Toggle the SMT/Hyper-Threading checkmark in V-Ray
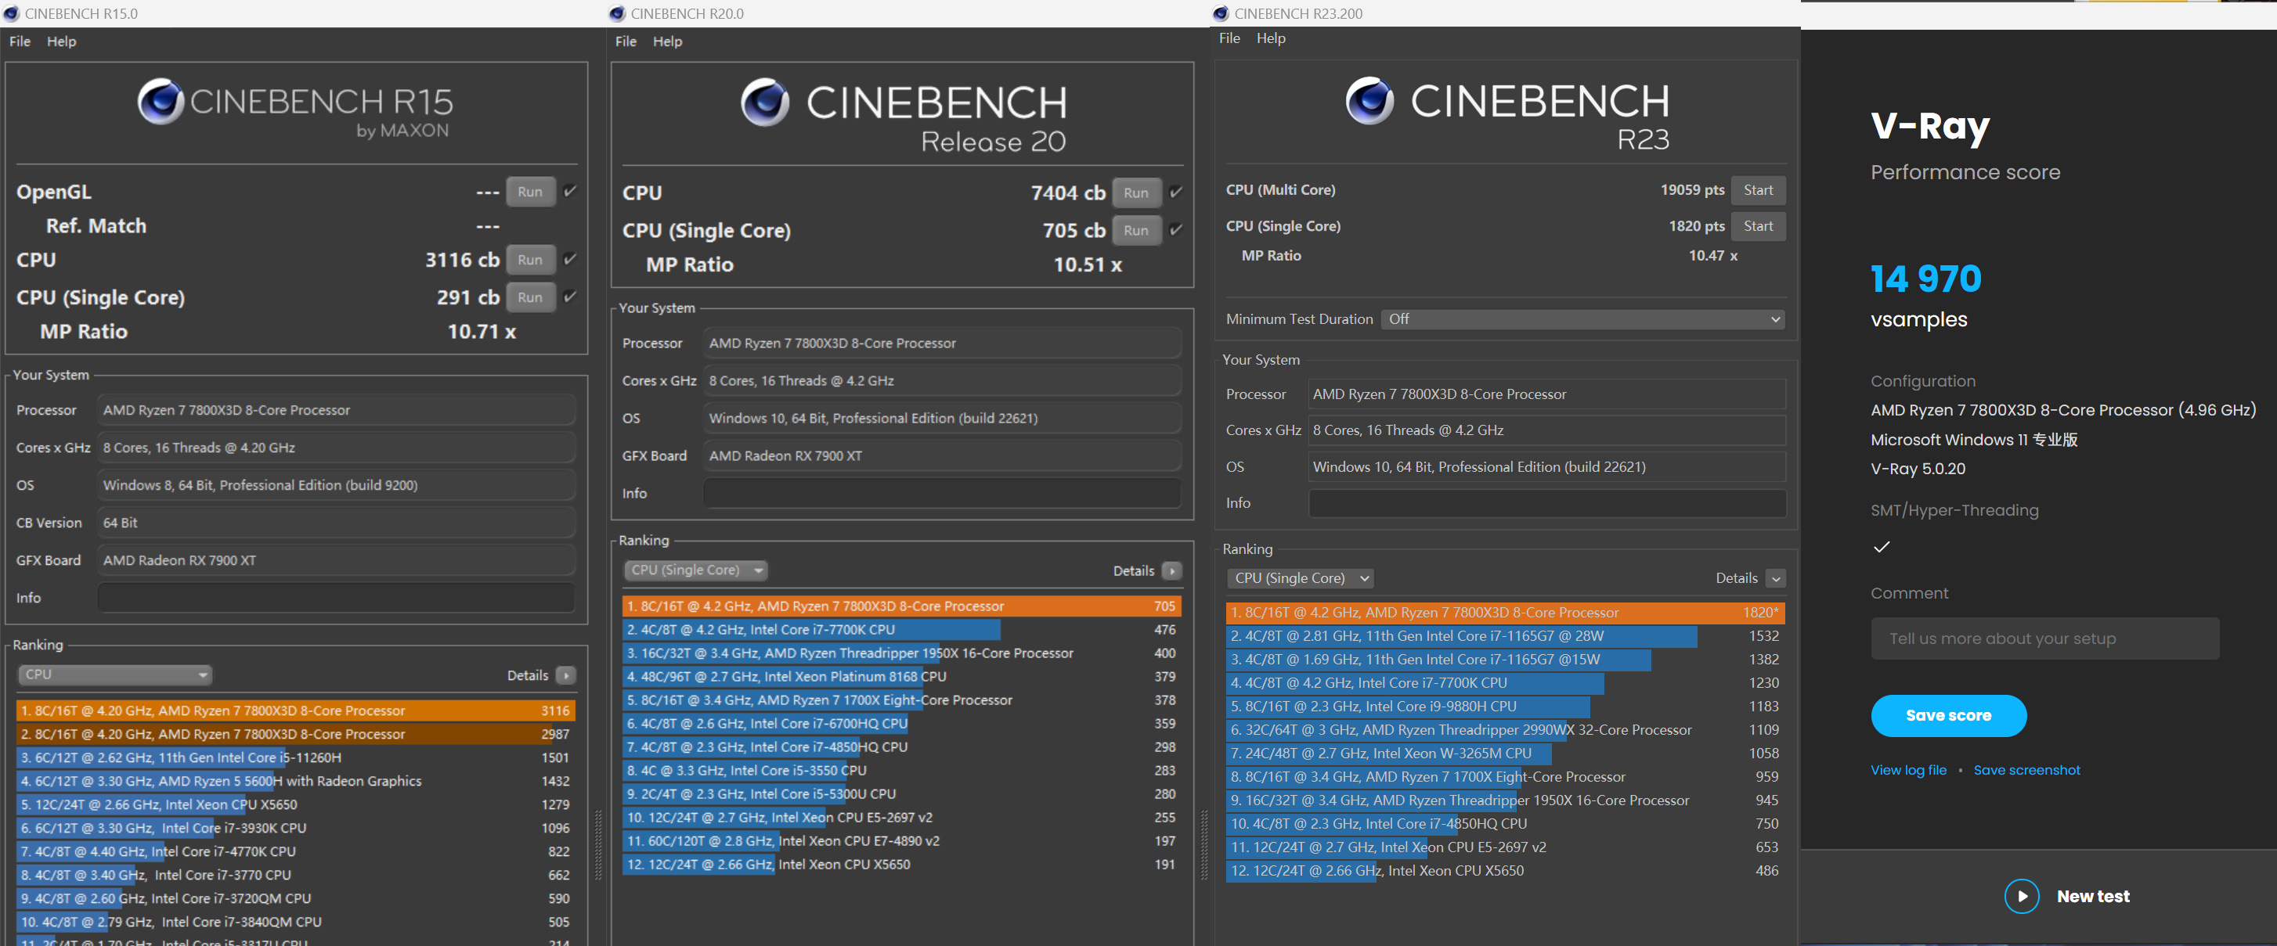Screen dimensions: 2277x946 click(1882, 547)
